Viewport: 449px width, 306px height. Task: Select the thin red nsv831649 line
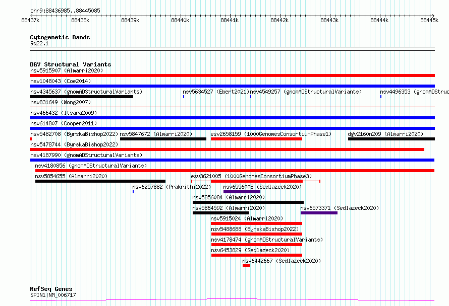point(232,107)
